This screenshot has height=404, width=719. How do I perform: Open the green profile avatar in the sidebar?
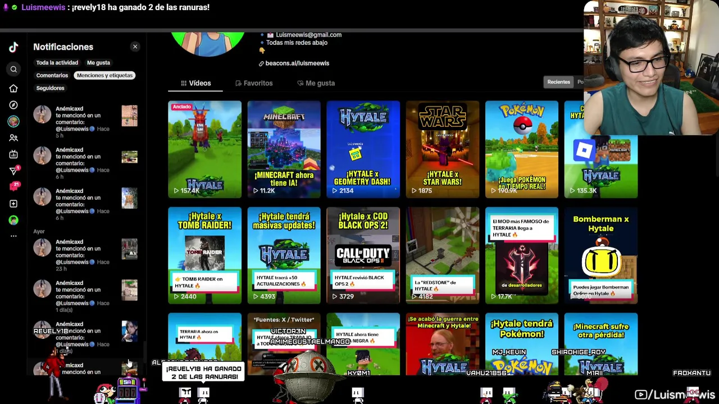13,220
